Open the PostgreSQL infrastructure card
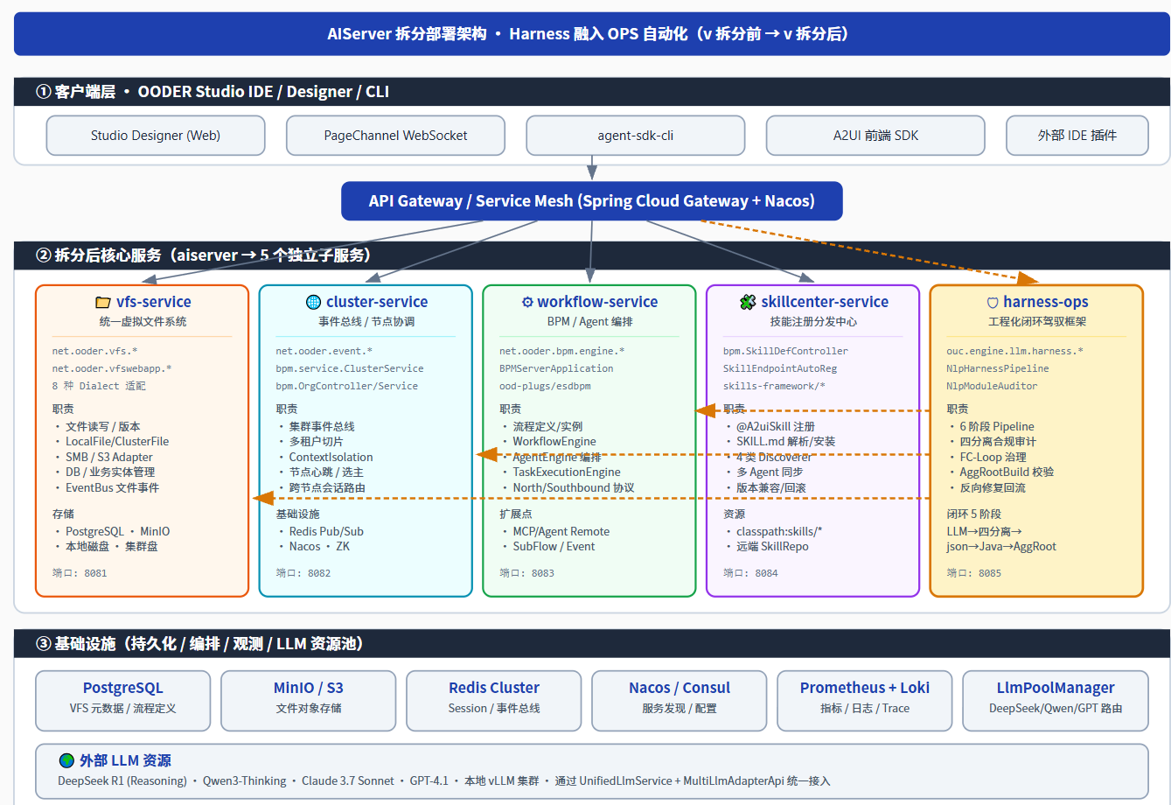The width and height of the screenshot is (1171, 805). tap(123, 700)
